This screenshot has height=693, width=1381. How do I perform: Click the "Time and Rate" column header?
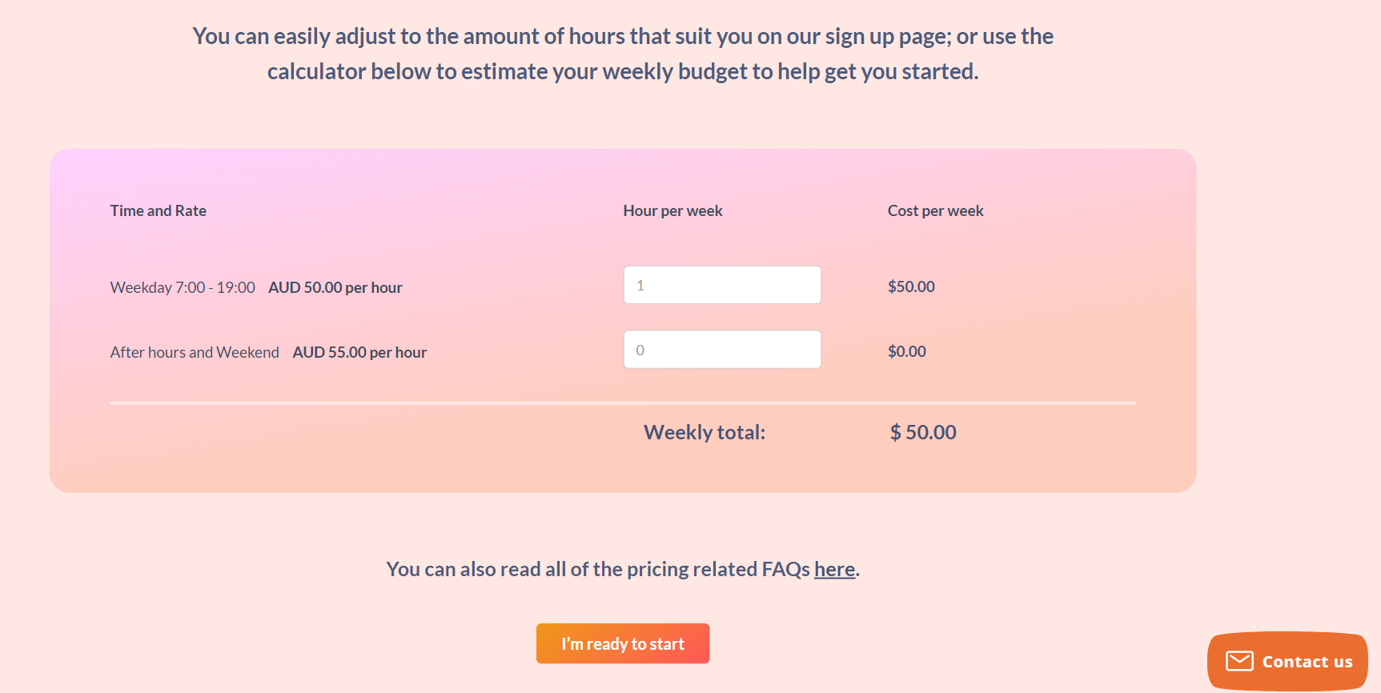[x=159, y=210]
